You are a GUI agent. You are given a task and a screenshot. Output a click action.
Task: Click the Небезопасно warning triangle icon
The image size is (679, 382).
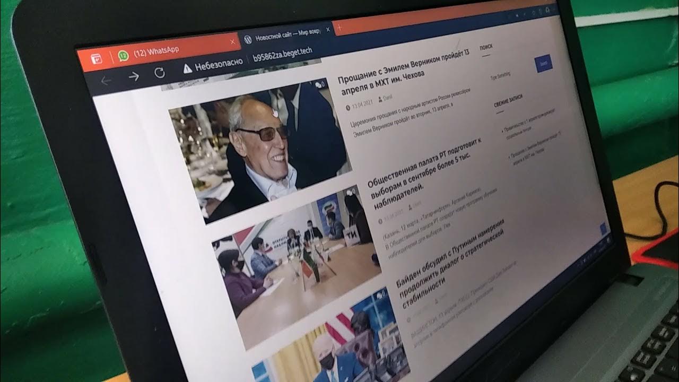click(187, 68)
